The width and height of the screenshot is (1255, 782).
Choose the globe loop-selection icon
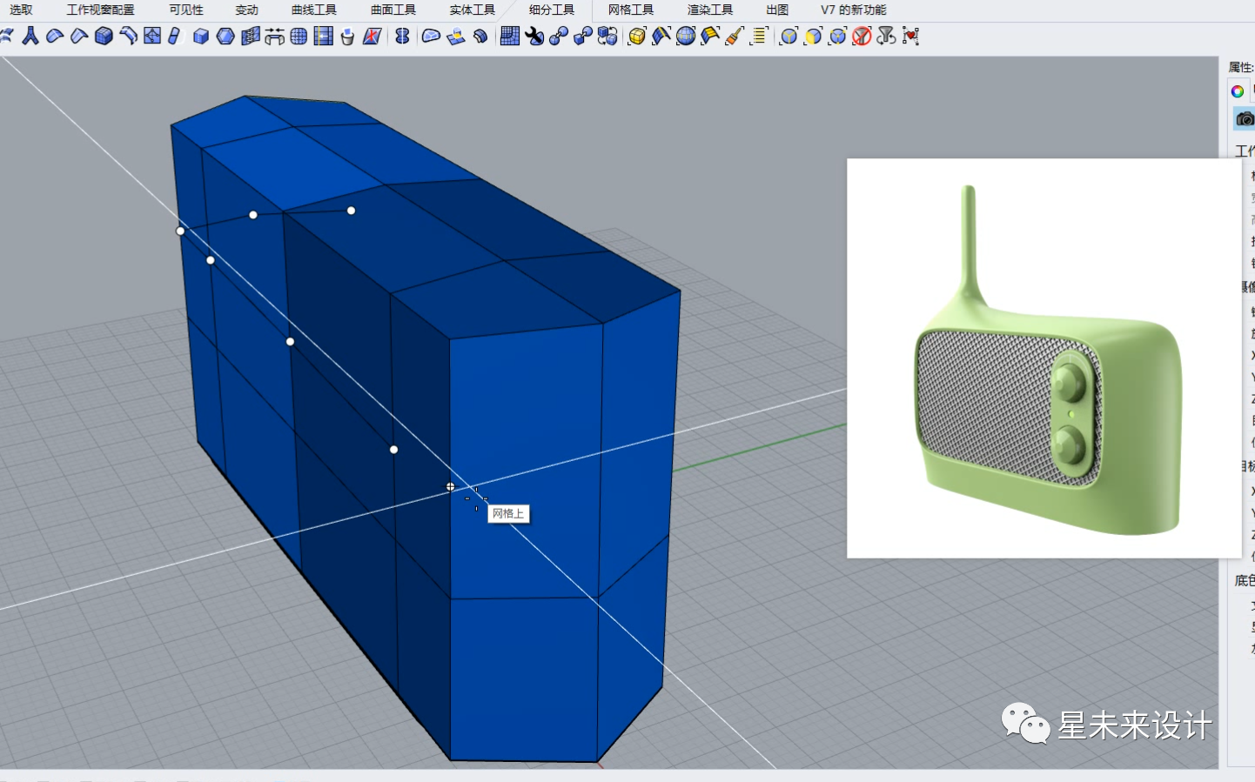tap(686, 36)
